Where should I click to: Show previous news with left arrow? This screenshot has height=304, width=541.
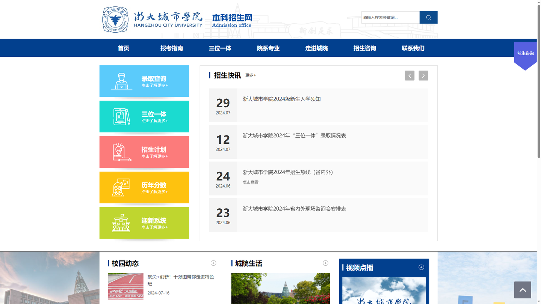[410, 75]
